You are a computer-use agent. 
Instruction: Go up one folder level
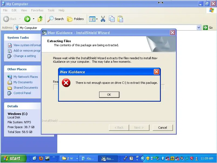click(40, 19)
